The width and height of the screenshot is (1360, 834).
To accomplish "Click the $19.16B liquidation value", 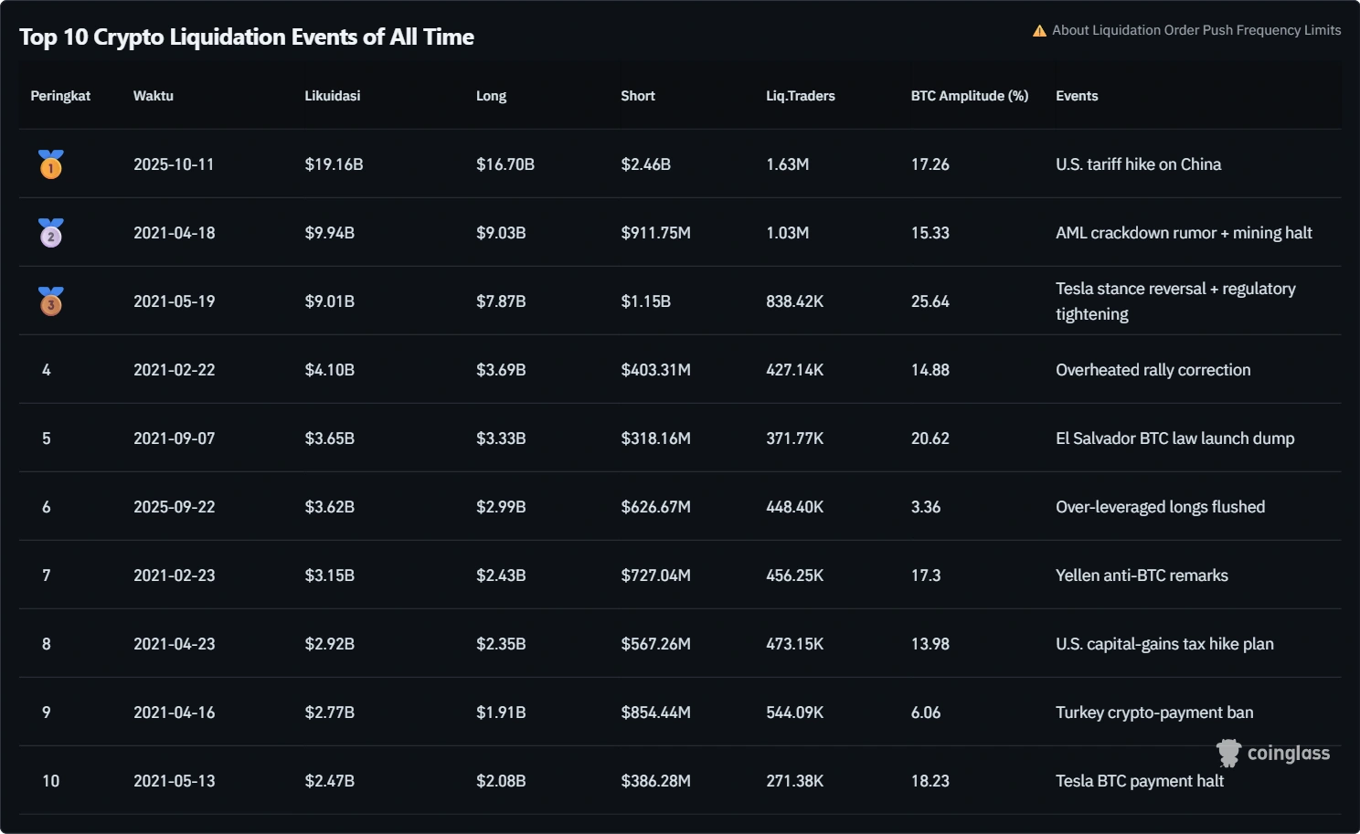I will pos(334,164).
